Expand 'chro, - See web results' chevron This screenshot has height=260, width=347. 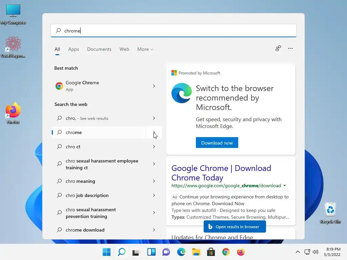pyautogui.click(x=154, y=118)
